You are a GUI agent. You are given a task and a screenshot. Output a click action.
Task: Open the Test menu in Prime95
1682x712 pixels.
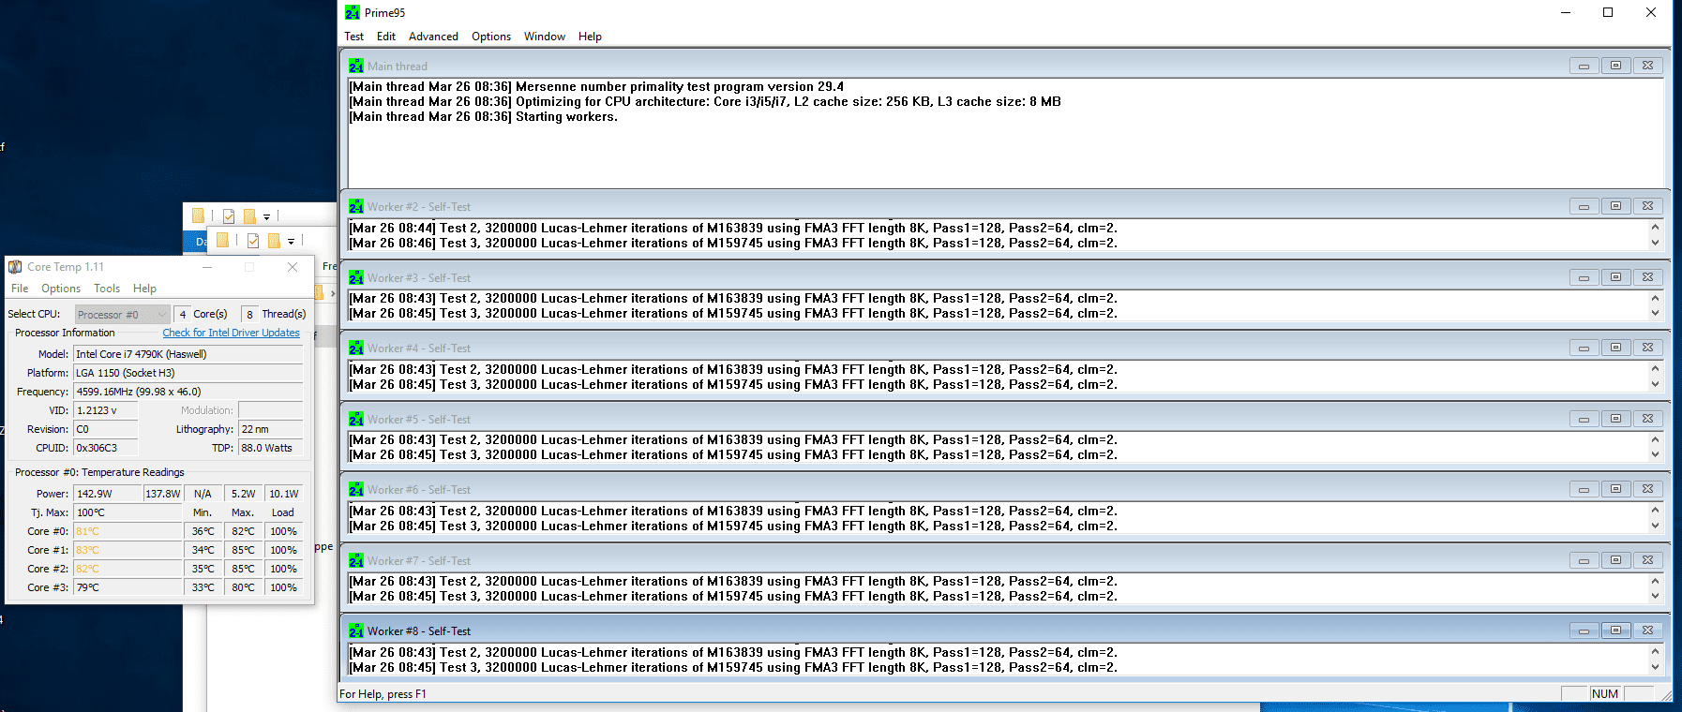(353, 37)
